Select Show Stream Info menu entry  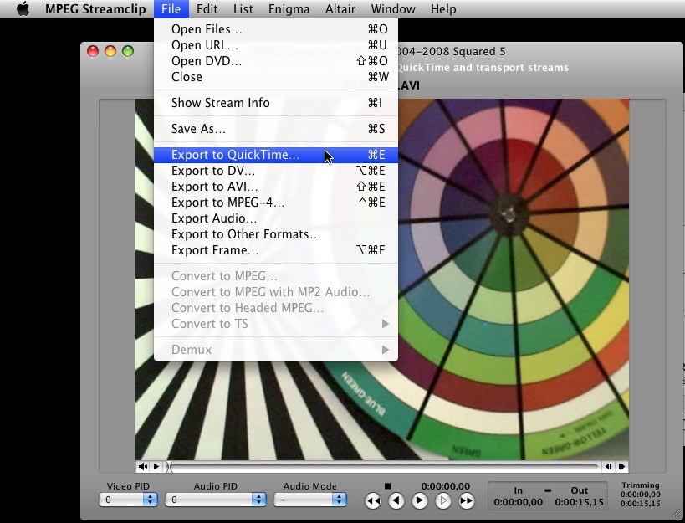(220, 103)
